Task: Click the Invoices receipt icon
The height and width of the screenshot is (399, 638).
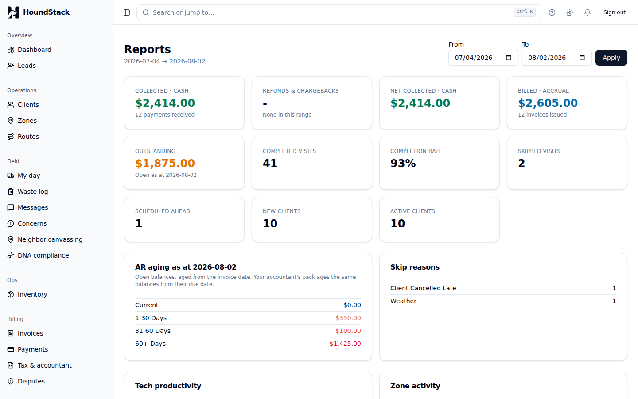Action: coord(11,333)
